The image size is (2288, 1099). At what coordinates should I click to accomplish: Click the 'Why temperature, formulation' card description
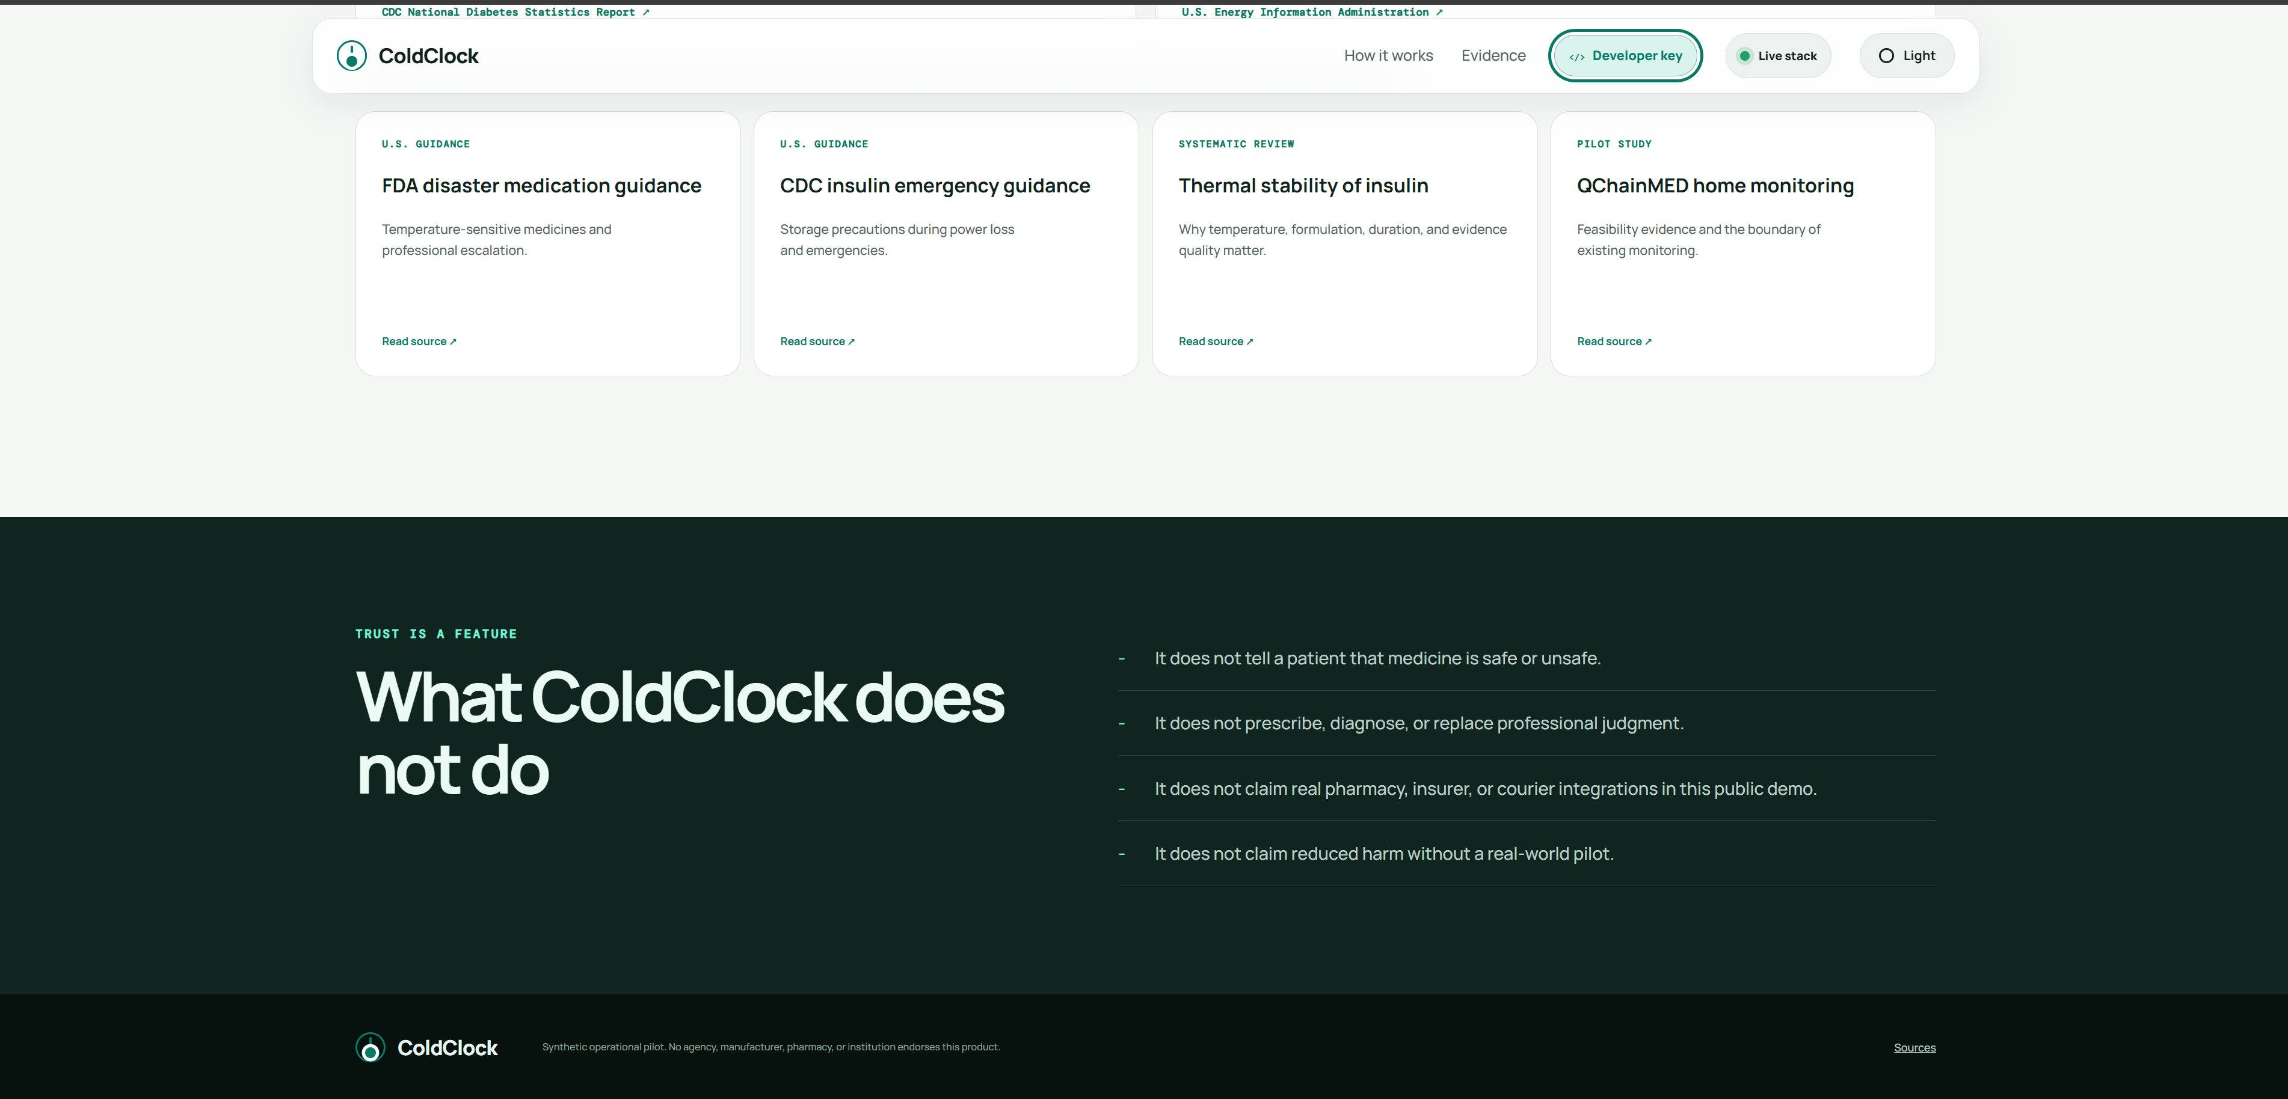(1342, 240)
